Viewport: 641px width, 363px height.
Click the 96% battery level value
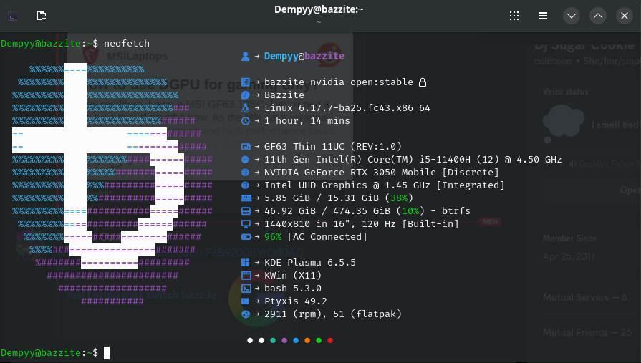click(x=273, y=237)
